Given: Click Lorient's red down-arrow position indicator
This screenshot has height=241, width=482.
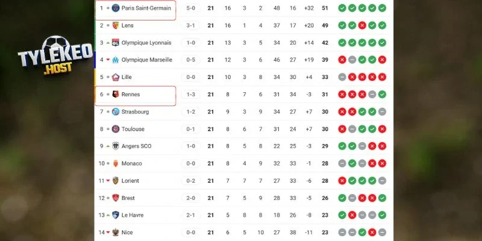Looking at the screenshot, I should click(x=108, y=181).
